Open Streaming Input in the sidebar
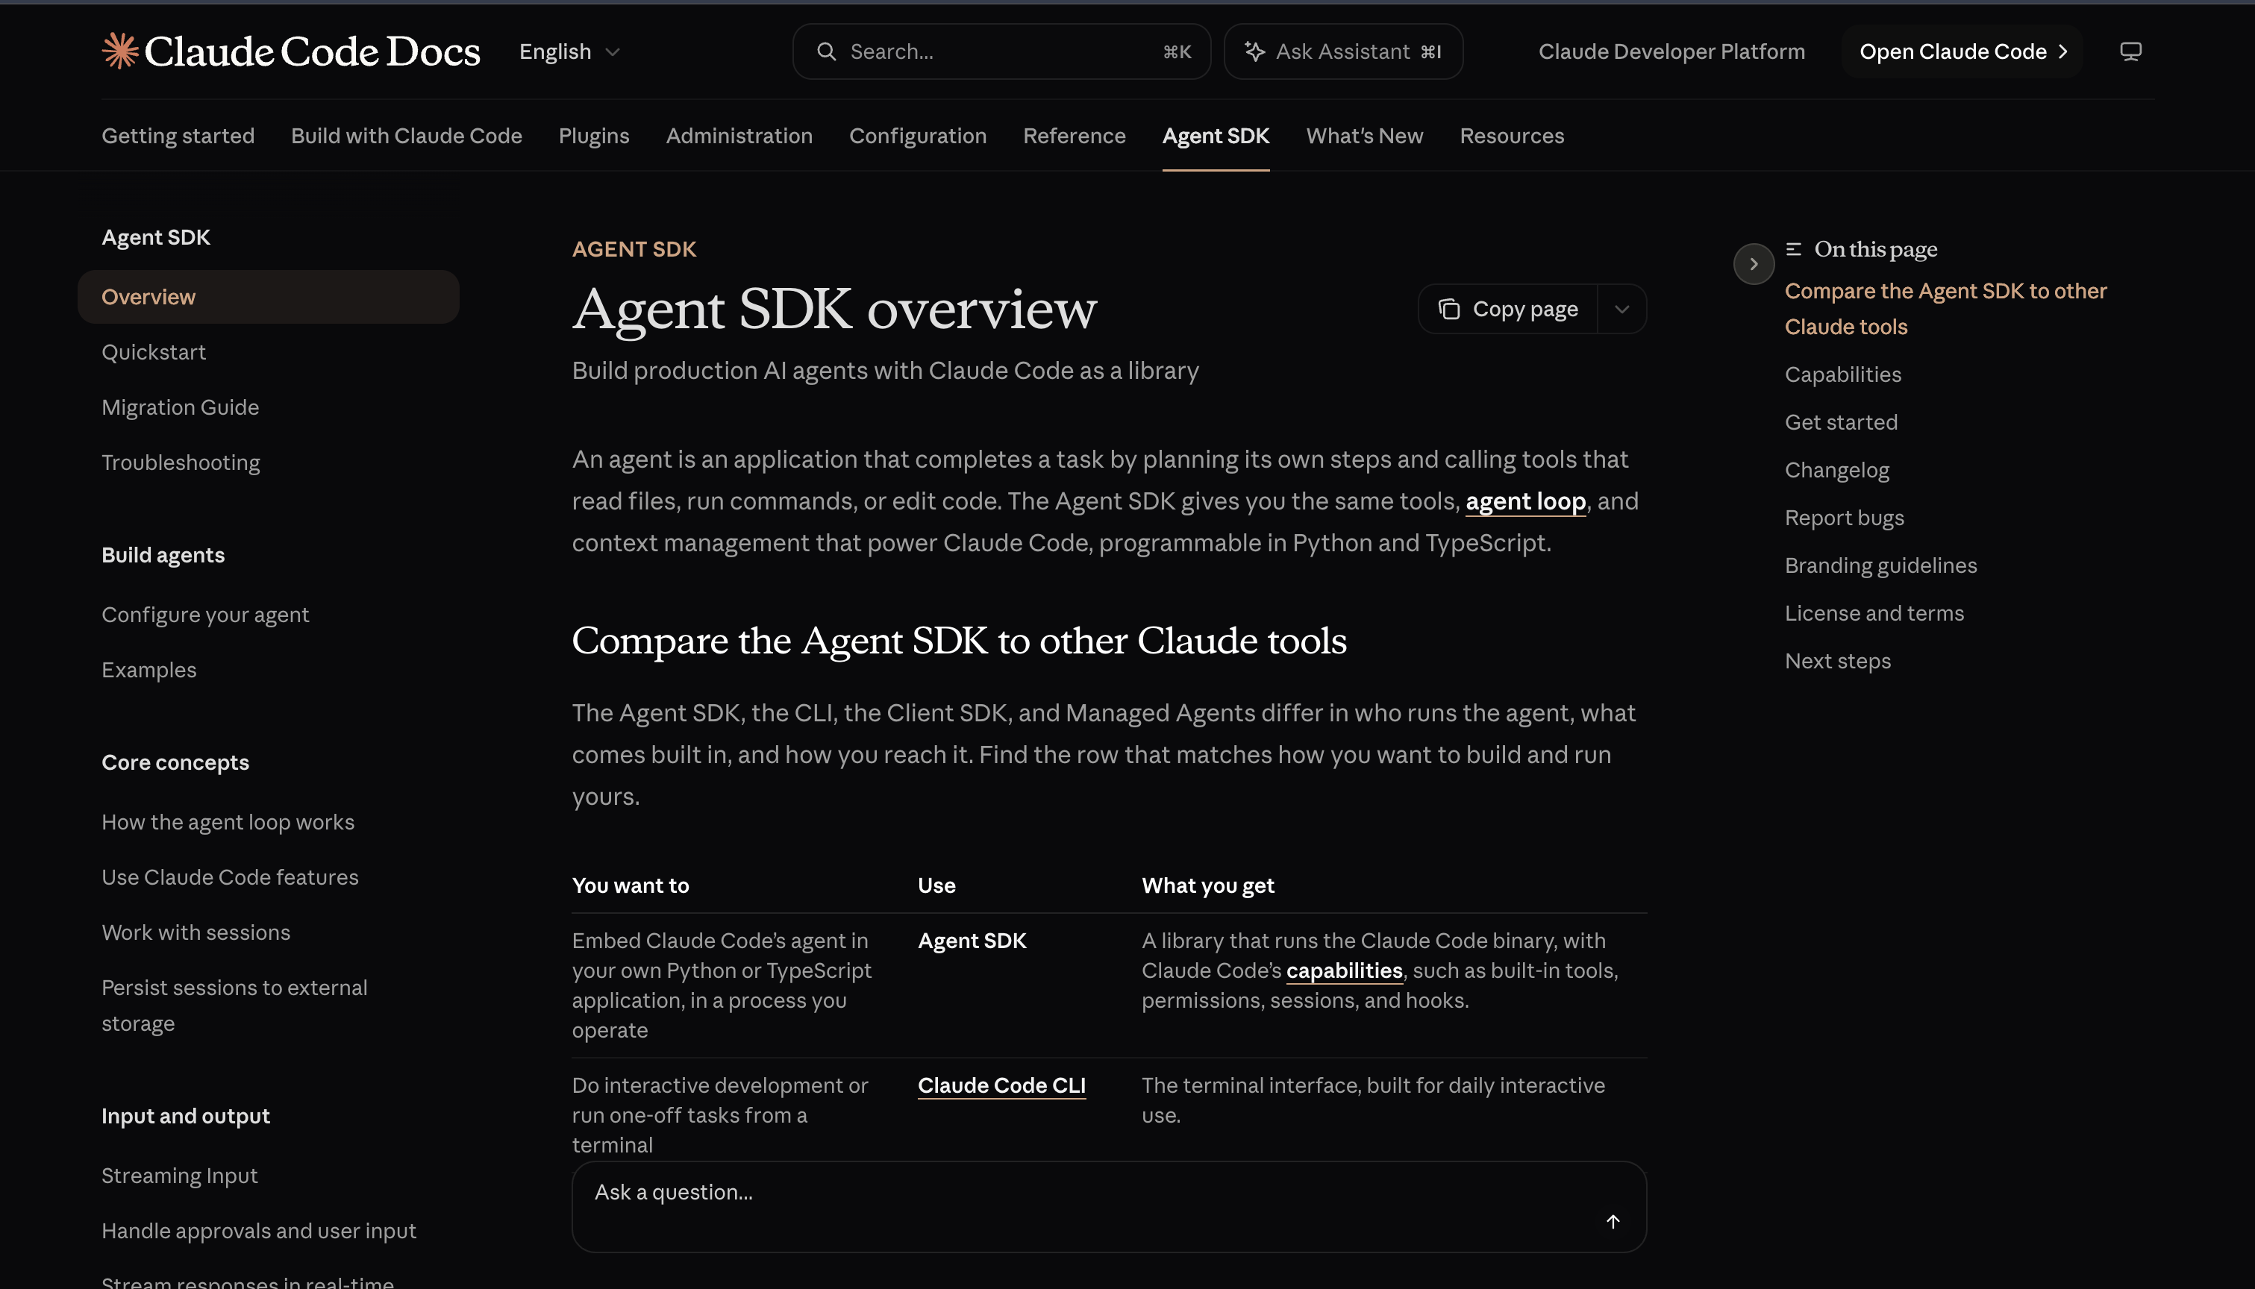The width and height of the screenshot is (2255, 1289). (180, 1176)
